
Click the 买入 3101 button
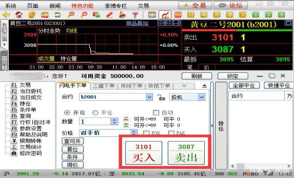144,153
